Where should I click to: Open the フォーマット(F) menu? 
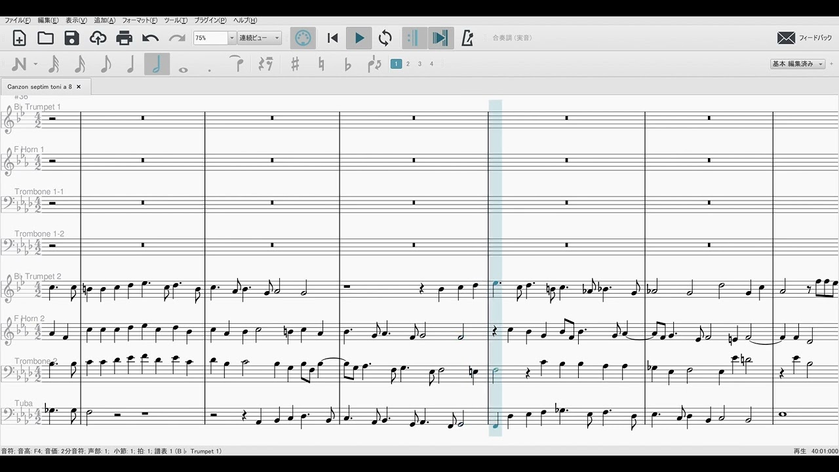(140, 20)
